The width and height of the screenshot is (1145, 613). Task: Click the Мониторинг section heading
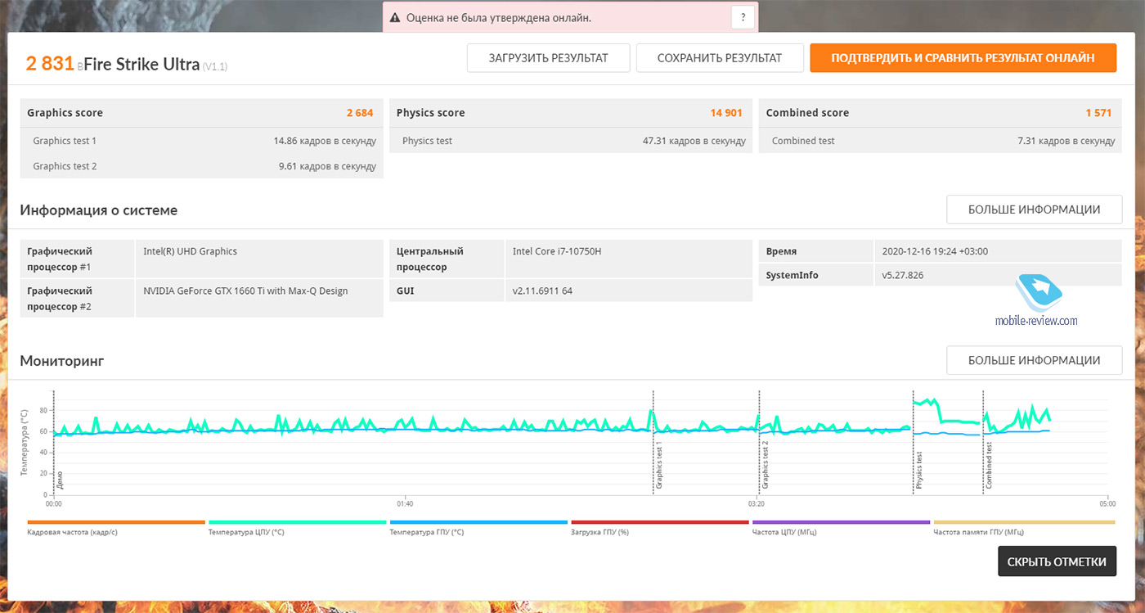click(62, 360)
